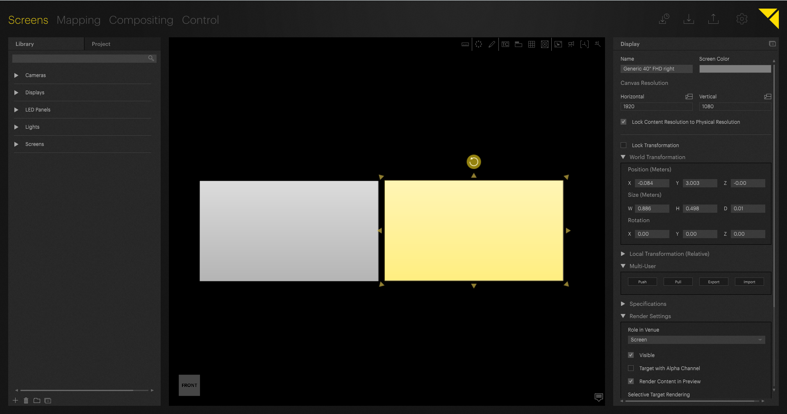Uncheck Lock Content Resolution to Physical Resolution

(x=623, y=122)
